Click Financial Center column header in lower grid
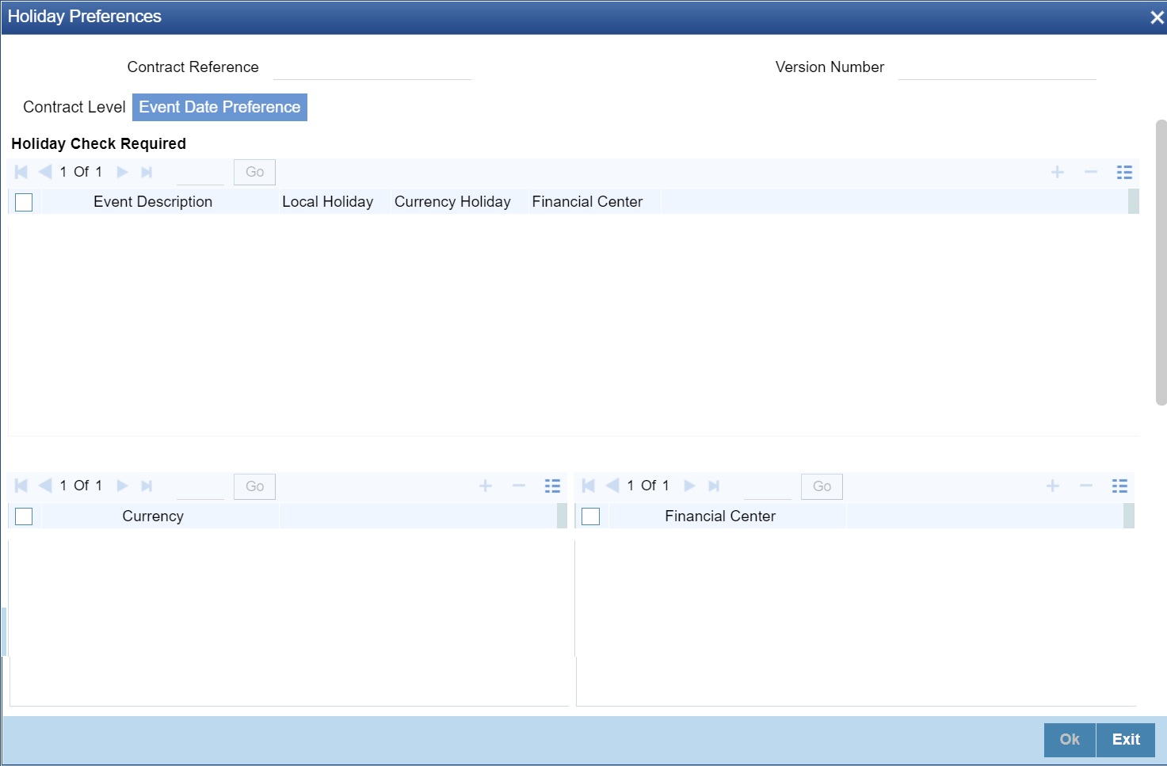Viewport: 1167px width, 766px height. click(720, 516)
